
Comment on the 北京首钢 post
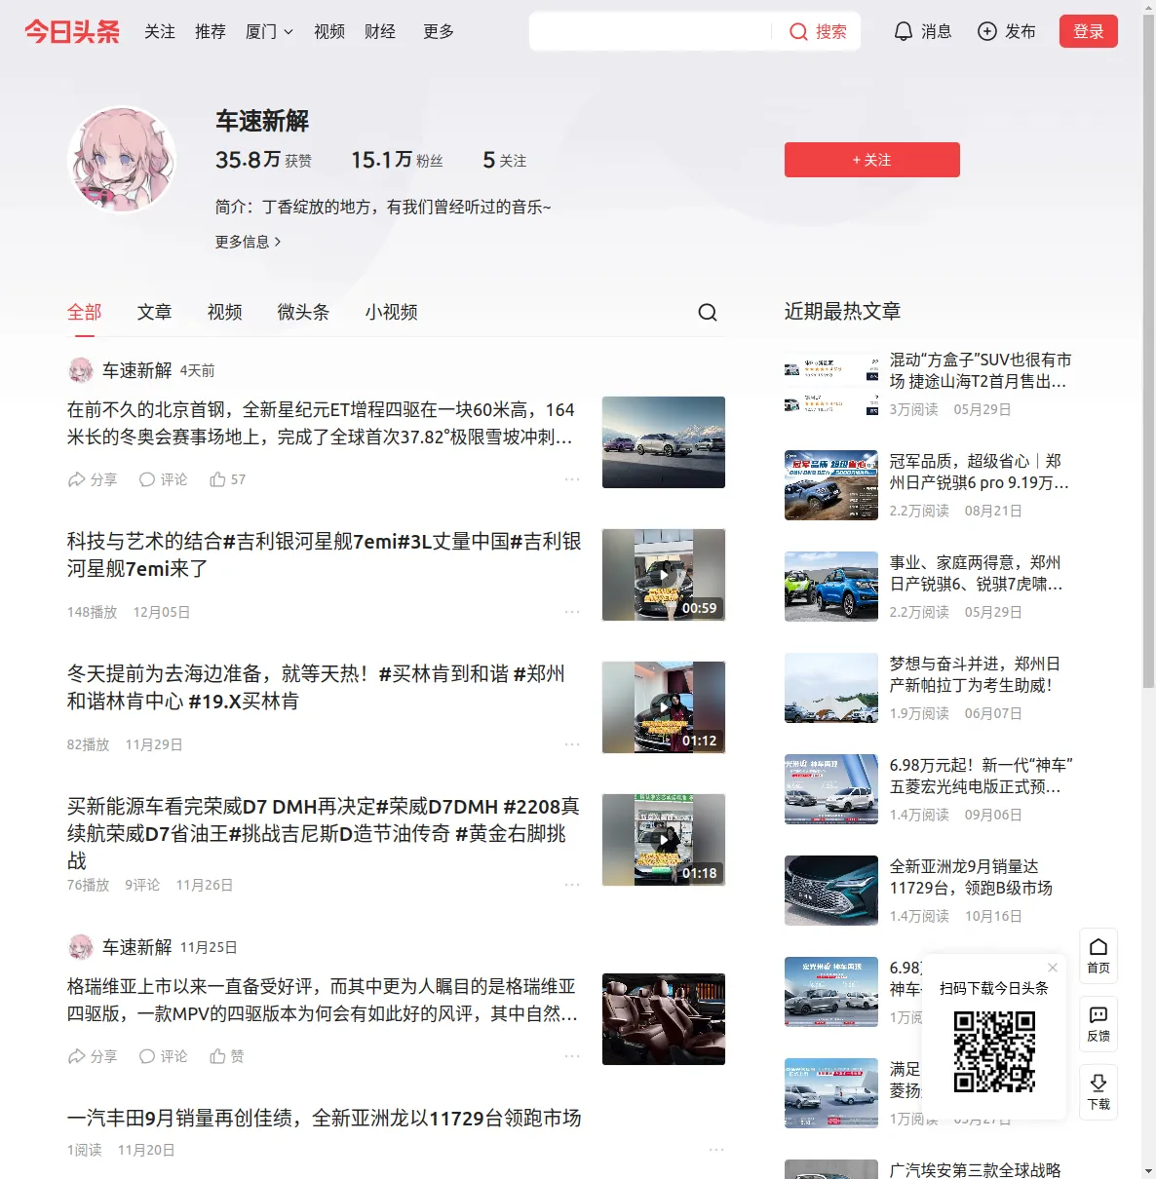[x=164, y=479]
